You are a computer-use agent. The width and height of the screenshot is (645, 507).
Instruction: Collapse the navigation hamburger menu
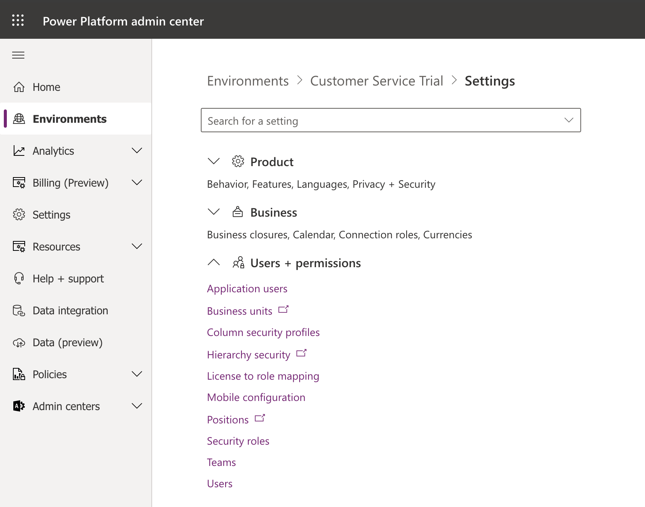coord(18,55)
